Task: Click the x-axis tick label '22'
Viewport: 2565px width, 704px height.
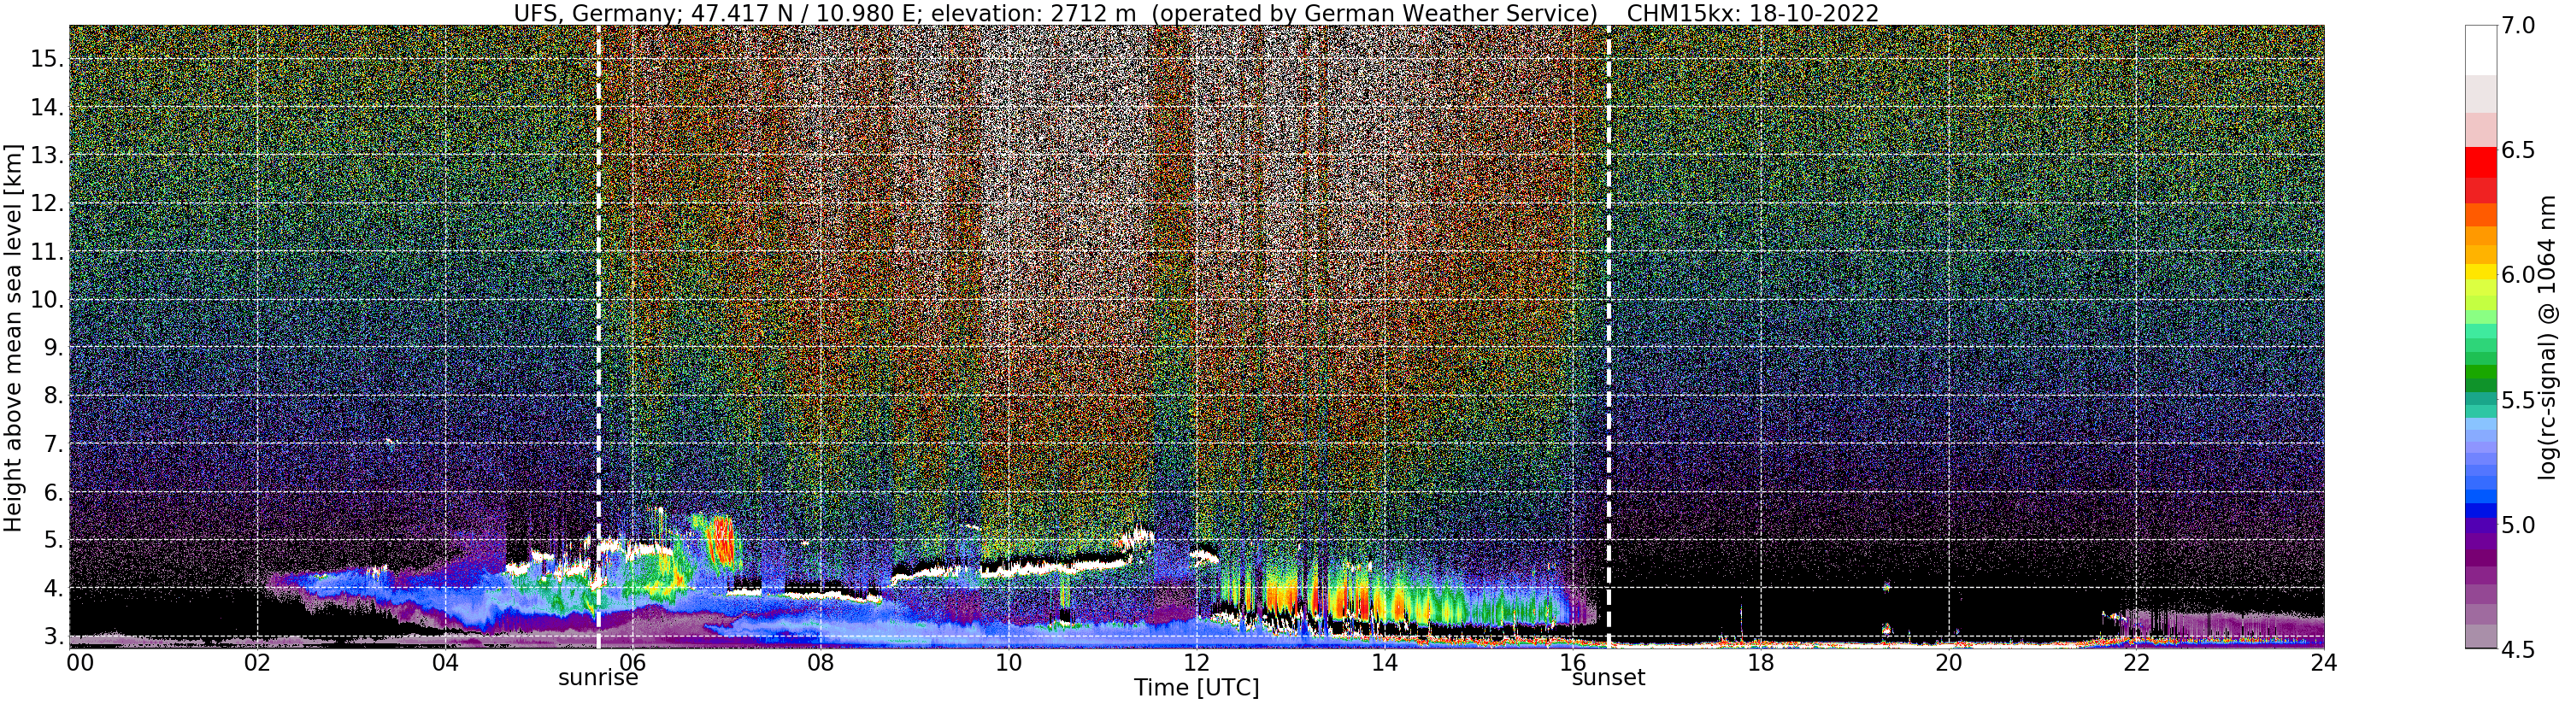Action: coord(2136,662)
